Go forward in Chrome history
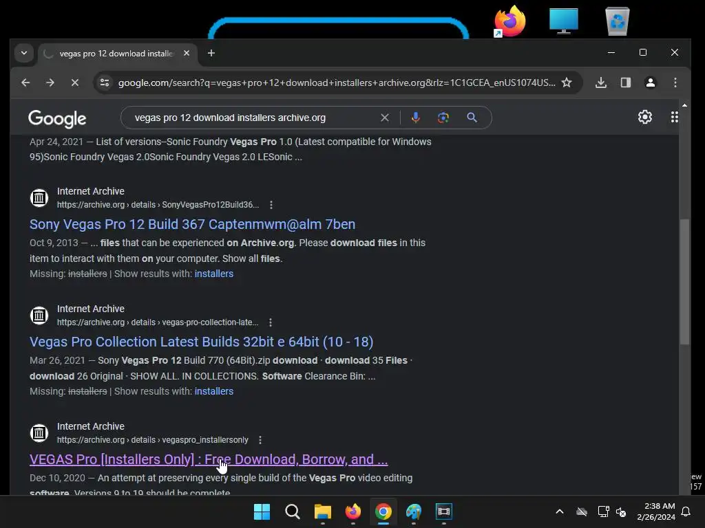 tap(50, 82)
